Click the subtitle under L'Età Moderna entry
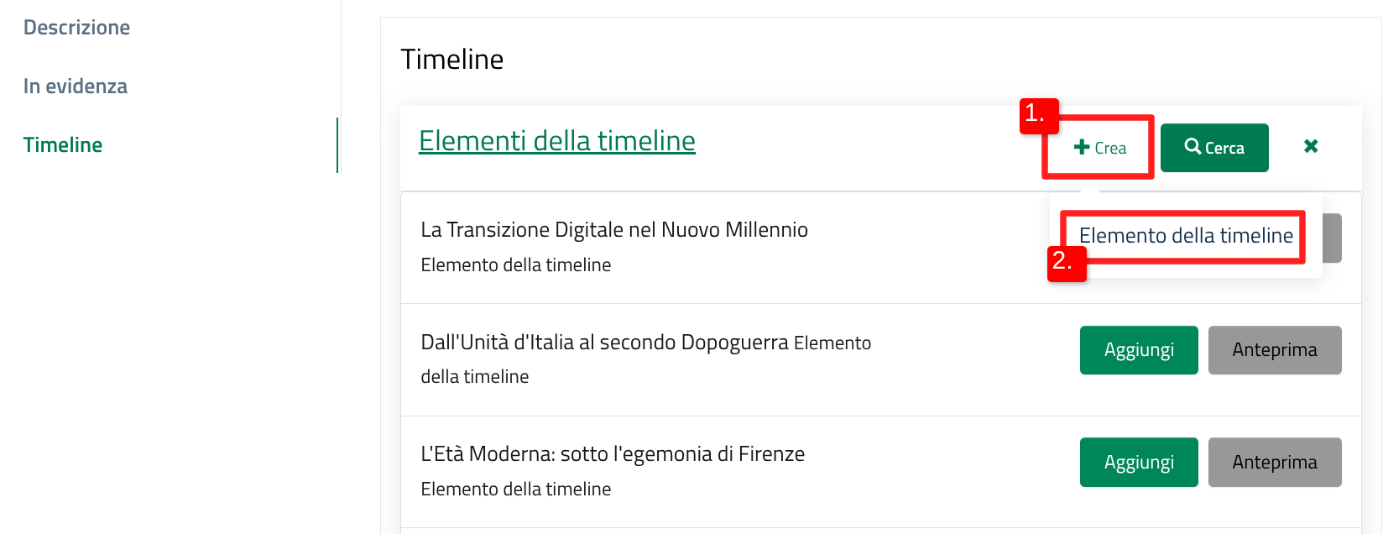Image resolution: width=1383 pixels, height=534 pixels. [516, 489]
